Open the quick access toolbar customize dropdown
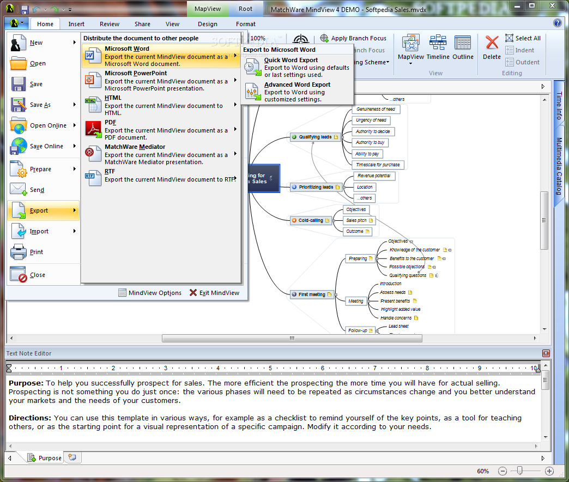The height and width of the screenshot is (482, 569). tap(70, 10)
